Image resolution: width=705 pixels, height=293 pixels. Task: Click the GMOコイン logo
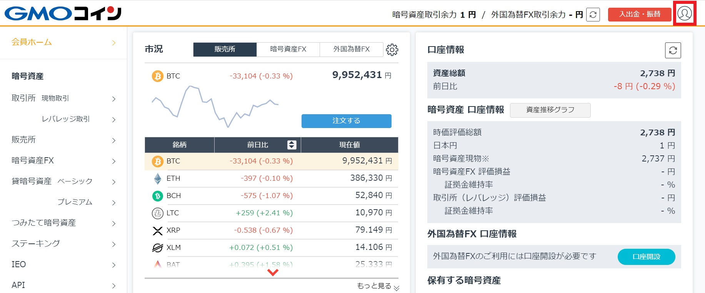[63, 13]
